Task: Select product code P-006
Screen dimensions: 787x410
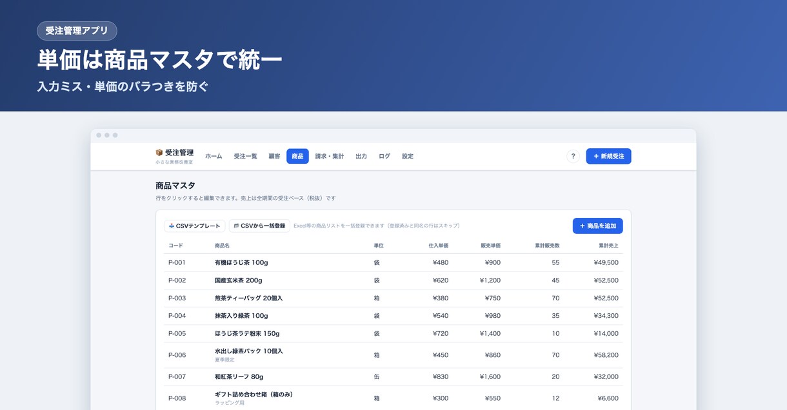Action: coord(177,355)
